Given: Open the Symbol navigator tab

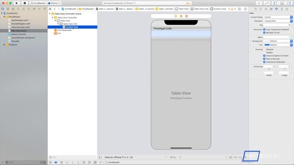Looking at the screenshot, I should point(13,9).
